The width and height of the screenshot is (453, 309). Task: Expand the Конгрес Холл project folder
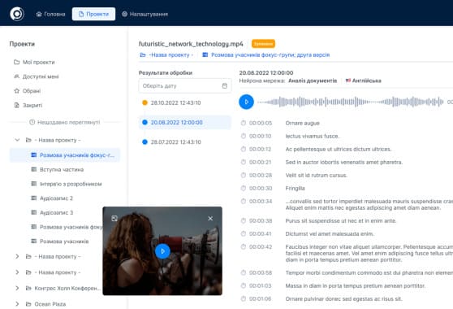[17, 288]
